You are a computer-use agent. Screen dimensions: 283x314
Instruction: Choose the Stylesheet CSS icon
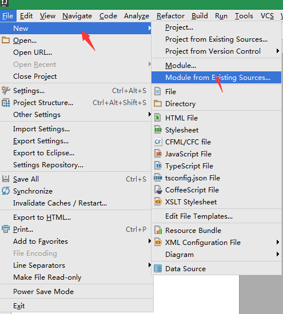click(x=158, y=130)
